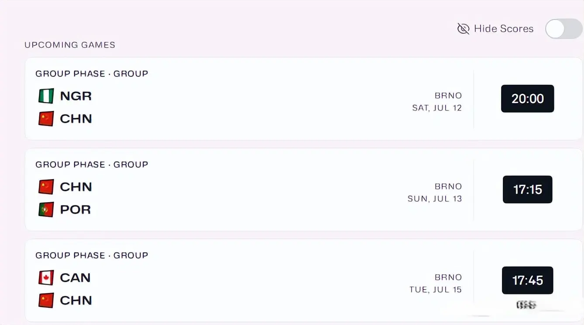Click China flag in NGR vs CHN game
The height and width of the screenshot is (325, 584).
pos(46,119)
